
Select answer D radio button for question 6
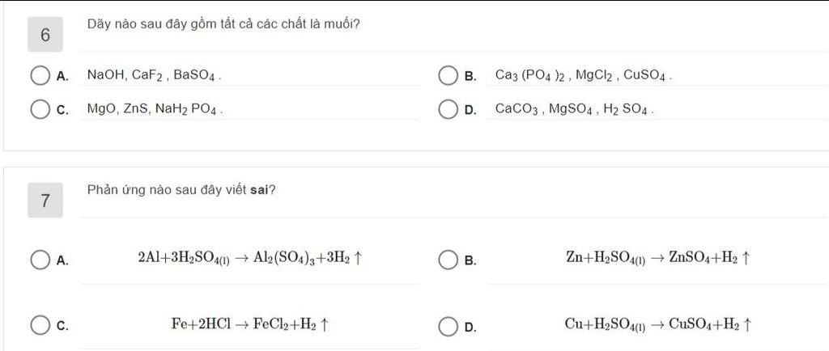click(x=448, y=110)
